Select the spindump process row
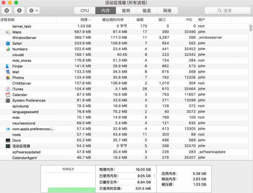The width and height of the screenshot is (253, 193). (124, 106)
